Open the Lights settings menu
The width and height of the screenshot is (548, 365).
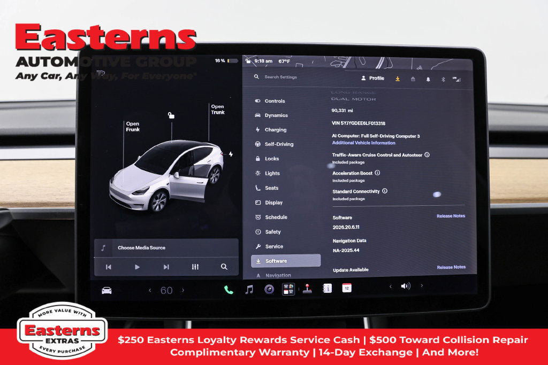[268, 173]
